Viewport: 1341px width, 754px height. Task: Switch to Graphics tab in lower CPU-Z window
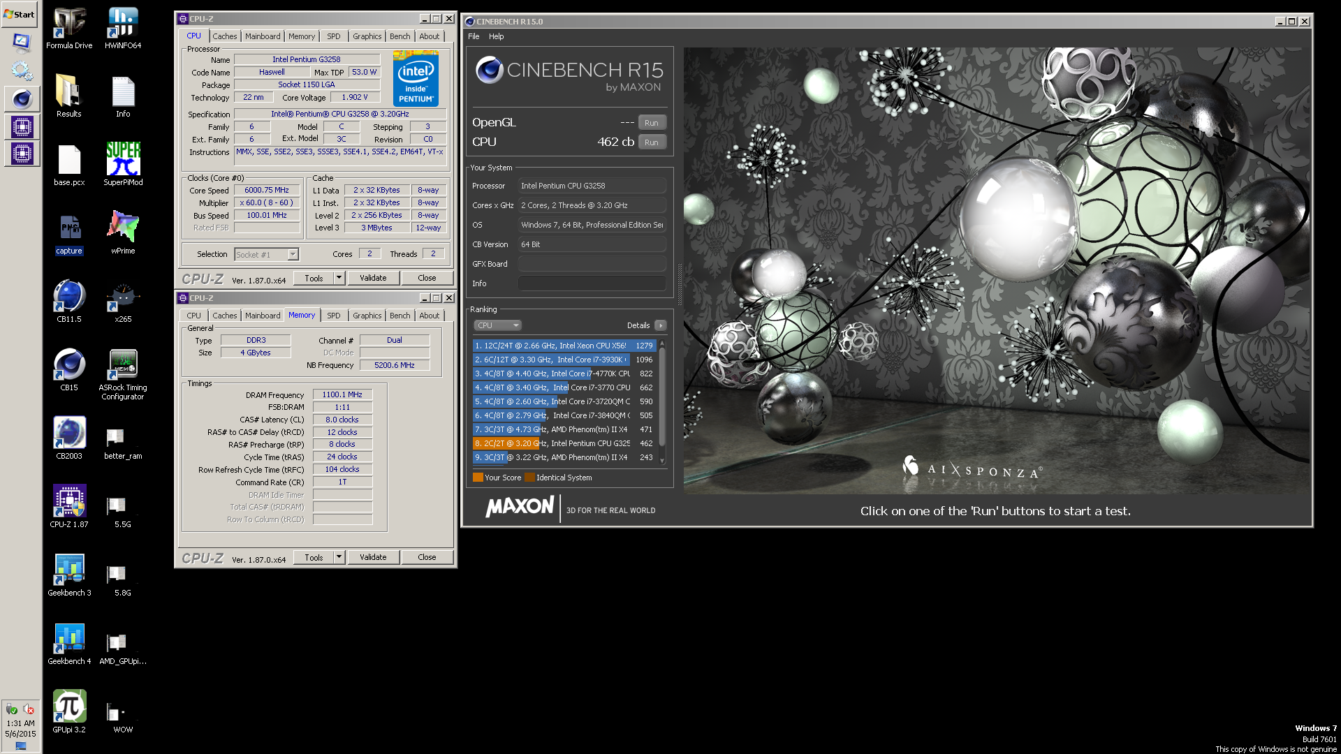(367, 316)
